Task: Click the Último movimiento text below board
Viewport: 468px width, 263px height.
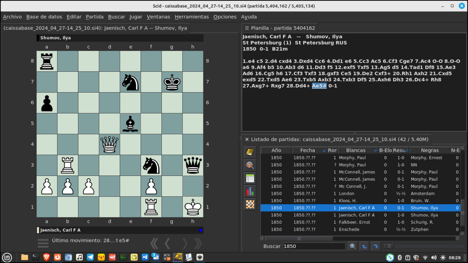Action: (x=90, y=240)
